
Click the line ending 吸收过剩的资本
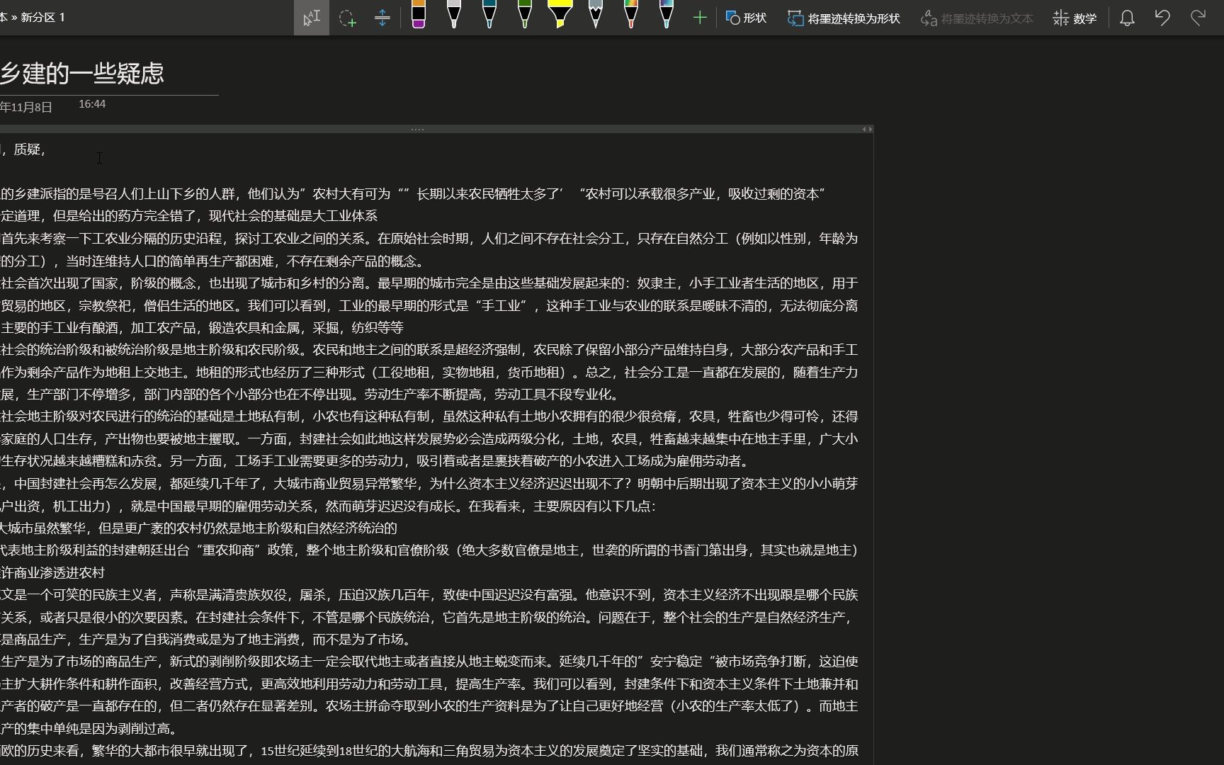(413, 193)
